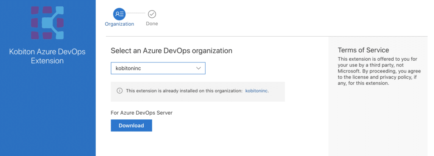Click the info icon in the installed notice
434x156 pixels.
(x=120, y=91)
